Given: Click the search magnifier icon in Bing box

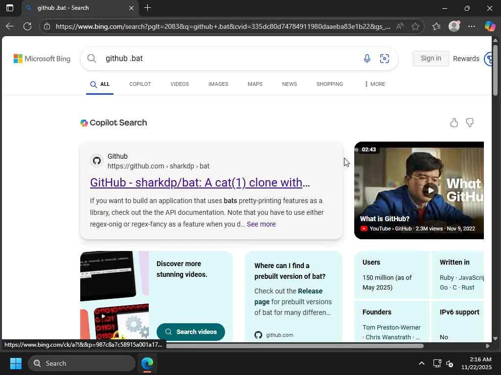Looking at the screenshot, I should click(x=91, y=59).
